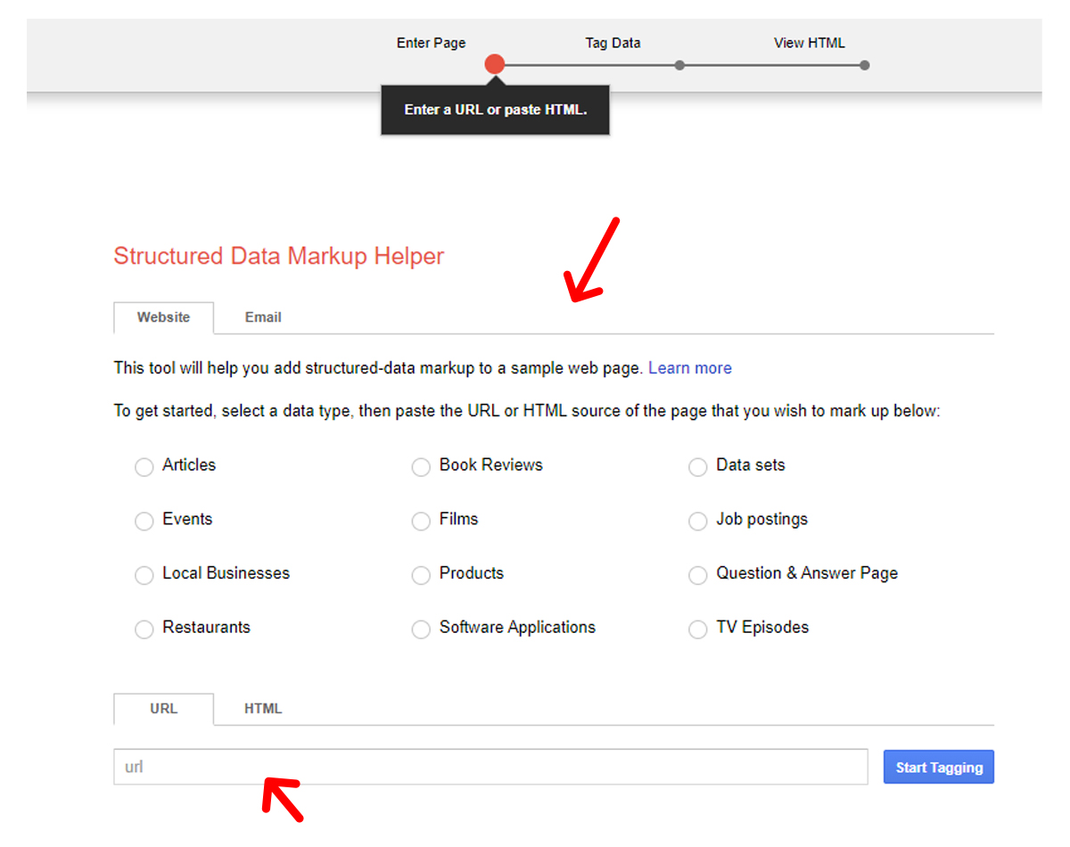Choose the Job postings radio button
The width and height of the screenshot is (1070, 847).
(x=698, y=522)
